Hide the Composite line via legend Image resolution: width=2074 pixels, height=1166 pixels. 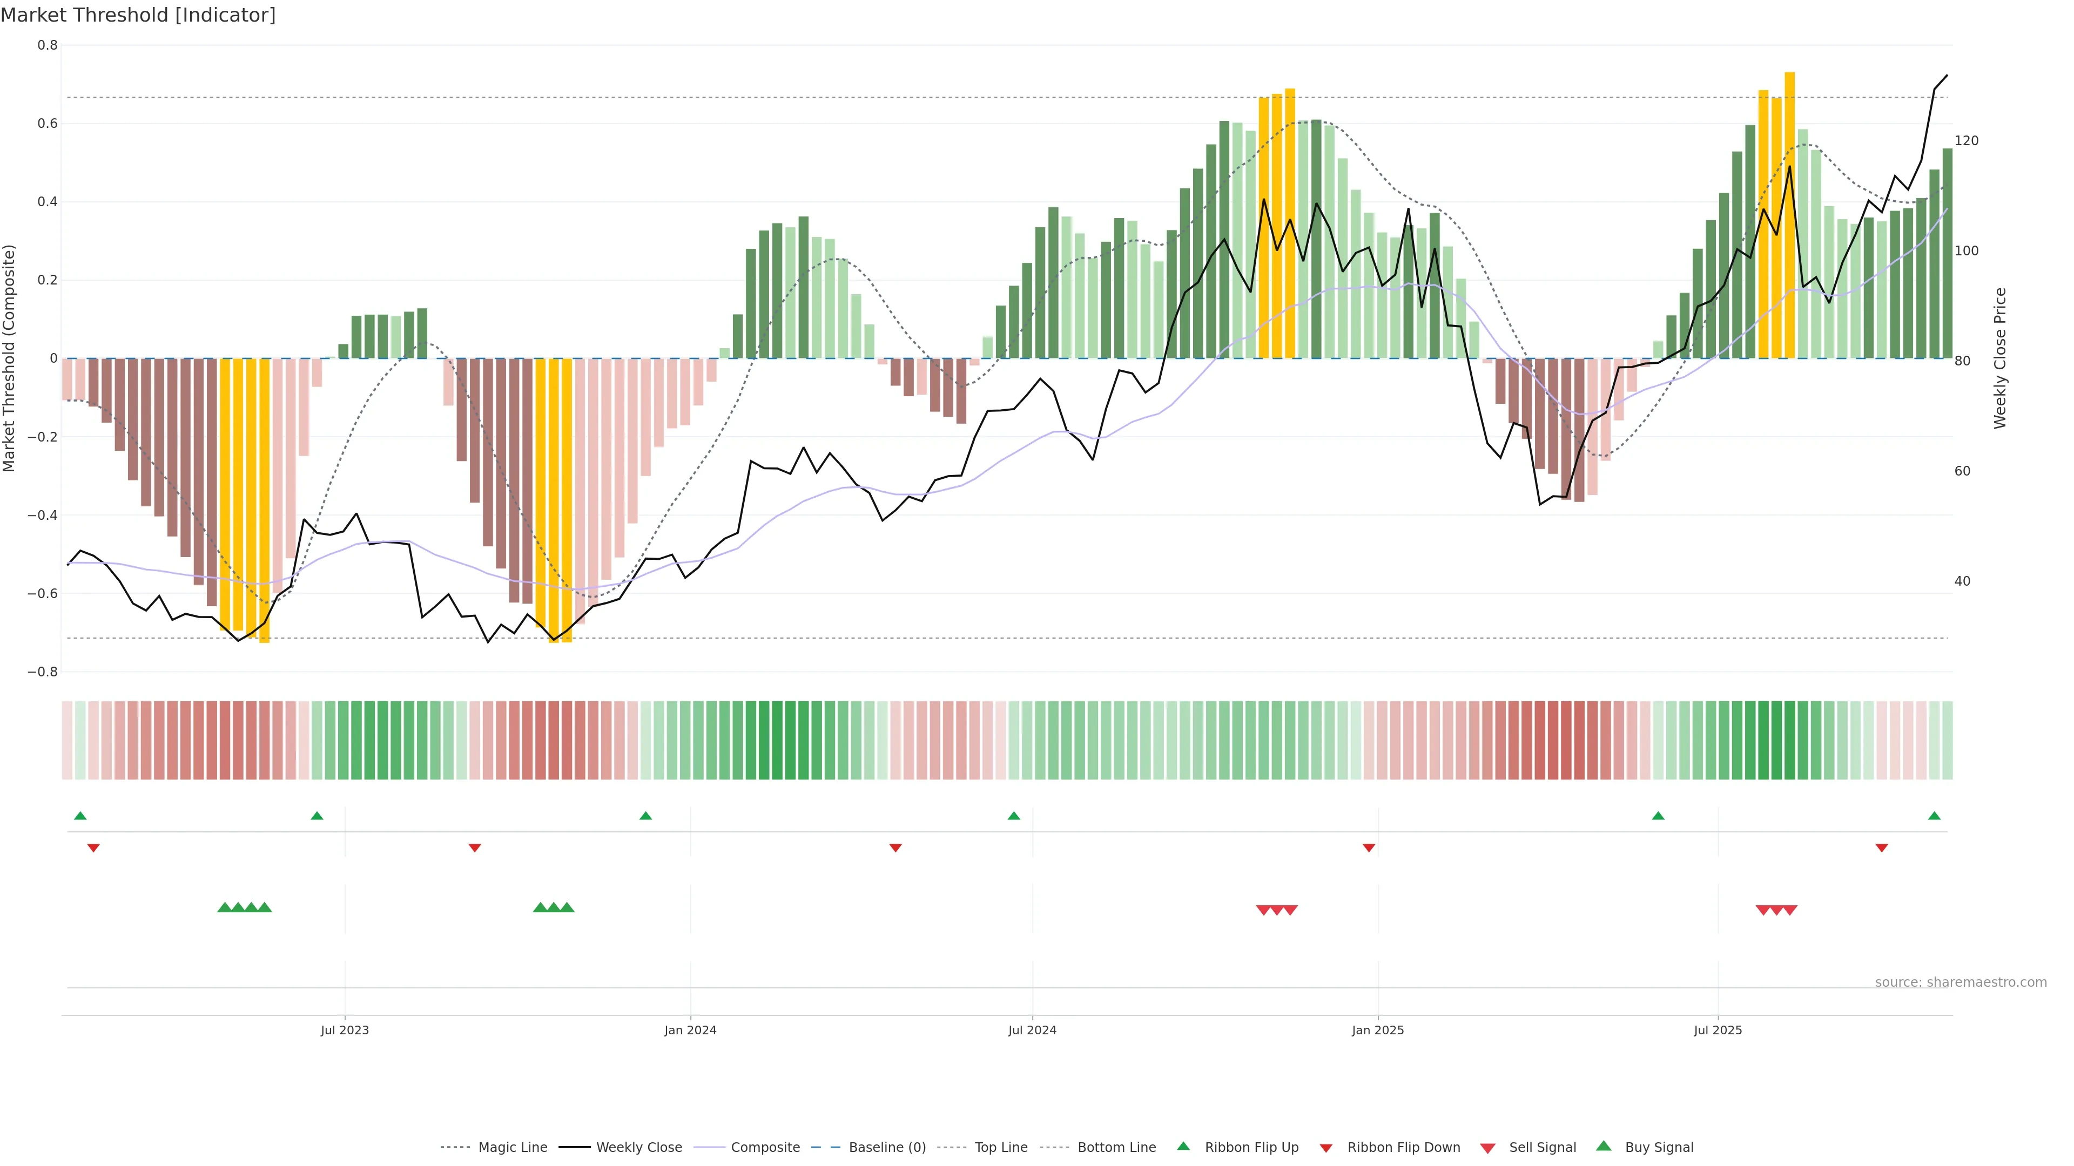[x=765, y=1147]
